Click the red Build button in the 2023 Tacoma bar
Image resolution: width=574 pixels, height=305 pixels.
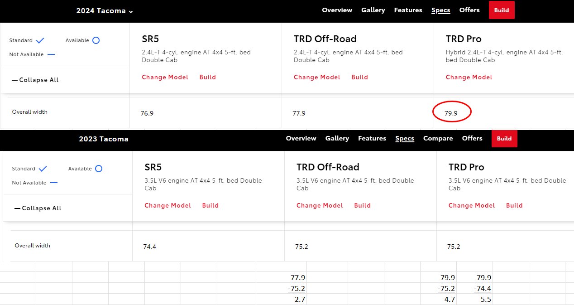504,139
